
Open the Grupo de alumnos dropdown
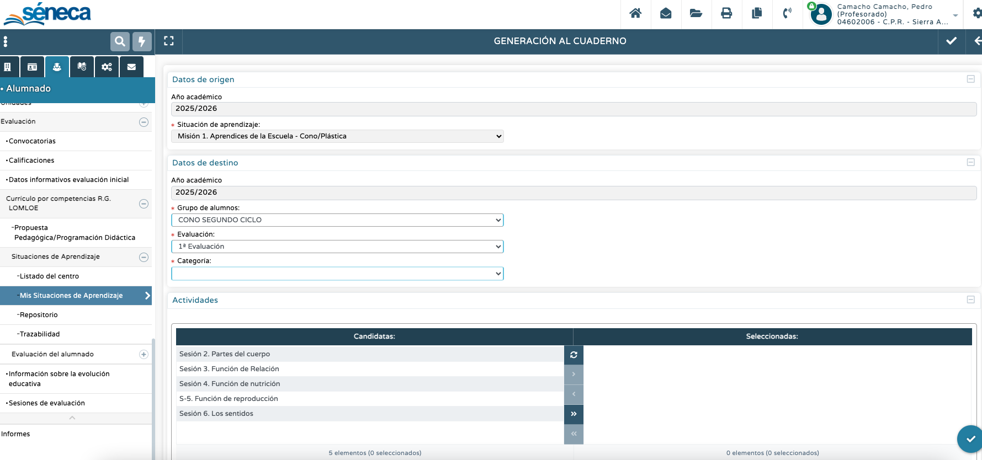[337, 220]
